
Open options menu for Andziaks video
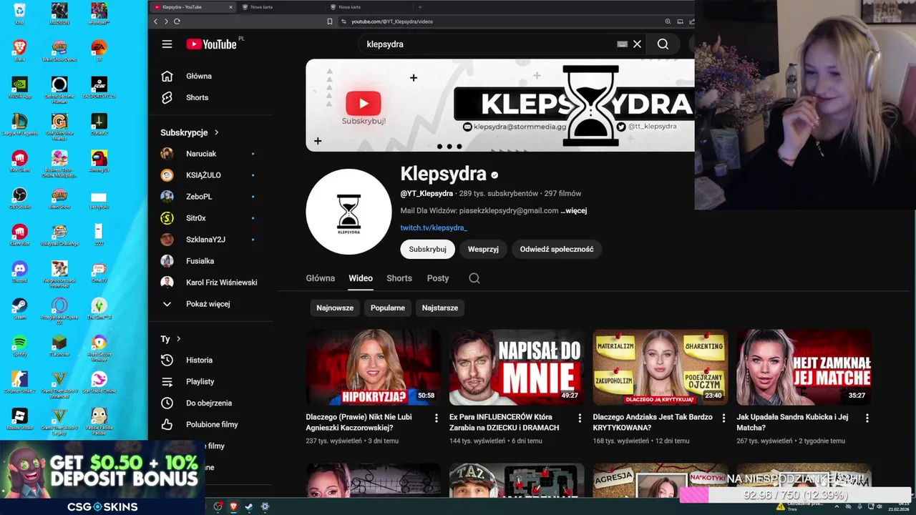click(723, 418)
